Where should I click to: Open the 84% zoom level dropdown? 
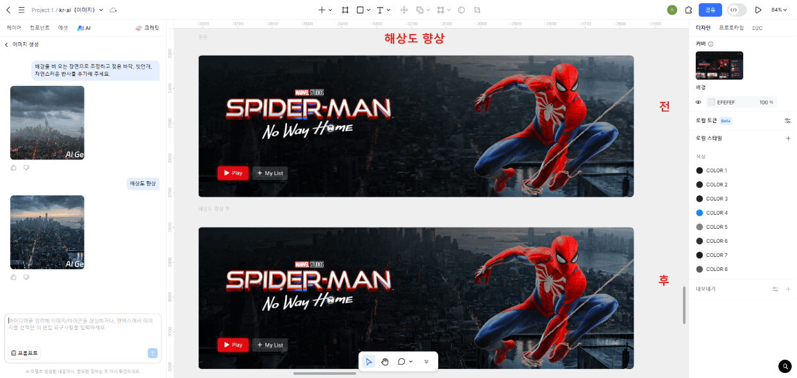tap(780, 10)
